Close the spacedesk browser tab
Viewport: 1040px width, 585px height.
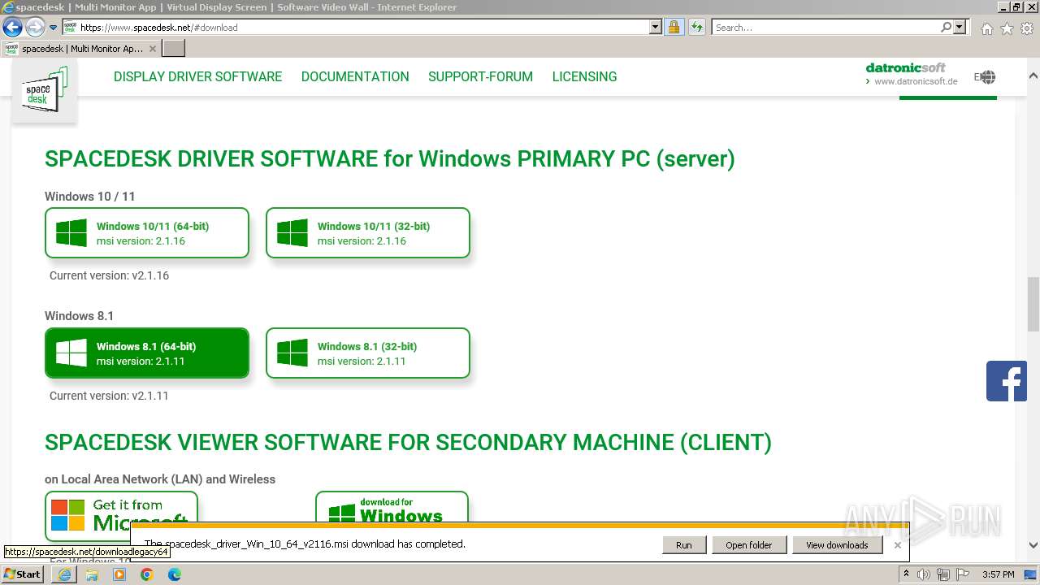152,49
